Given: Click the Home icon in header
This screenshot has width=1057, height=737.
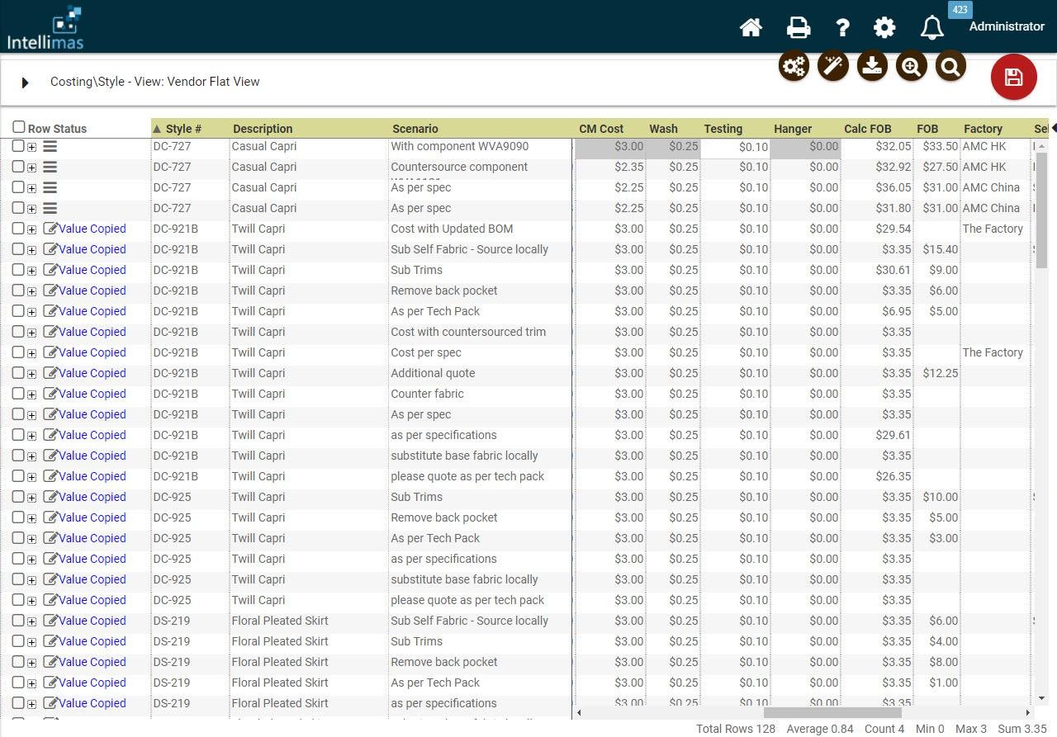Looking at the screenshot, I should coord(750,28).
